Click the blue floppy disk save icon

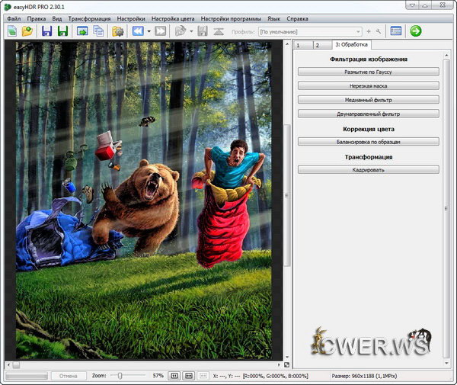point(47,31)
